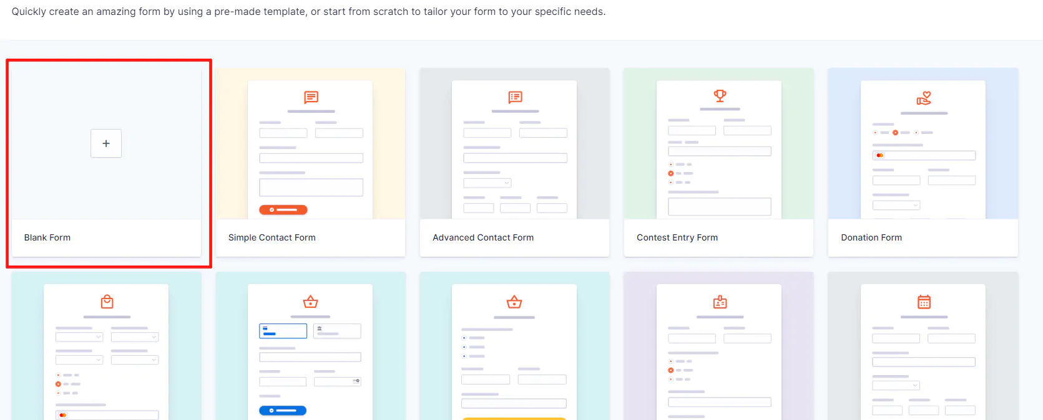Image resolution: width=1043 pixels, height=420 pixels.
Task: Click the credit card field in Donation preview
Action: (924, 155)
